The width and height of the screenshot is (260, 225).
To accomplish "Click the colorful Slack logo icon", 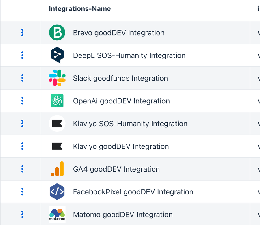I will coord(57,78).
